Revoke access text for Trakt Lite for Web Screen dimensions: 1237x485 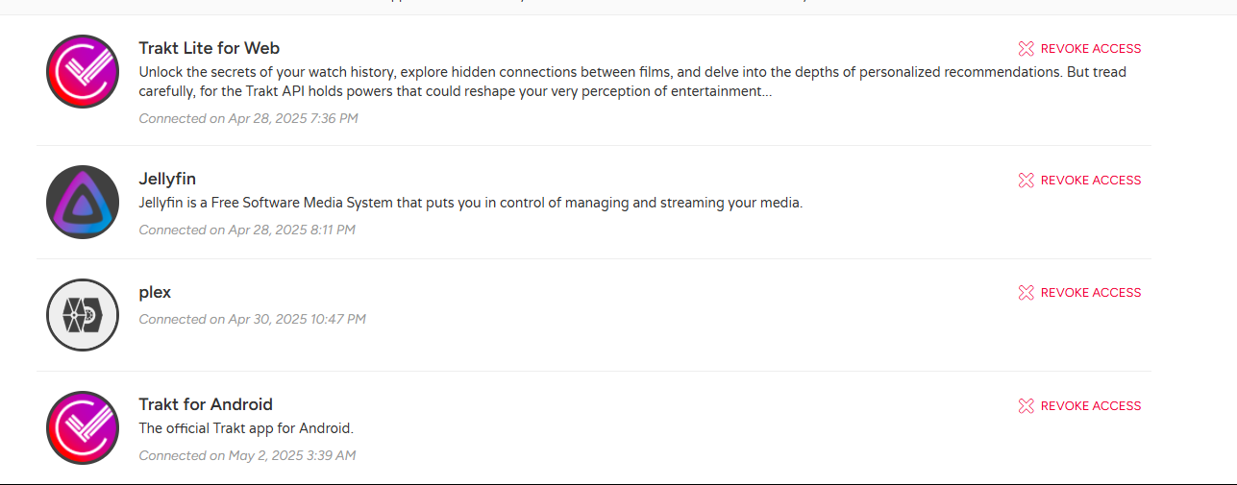click(x=1090, y=49)
